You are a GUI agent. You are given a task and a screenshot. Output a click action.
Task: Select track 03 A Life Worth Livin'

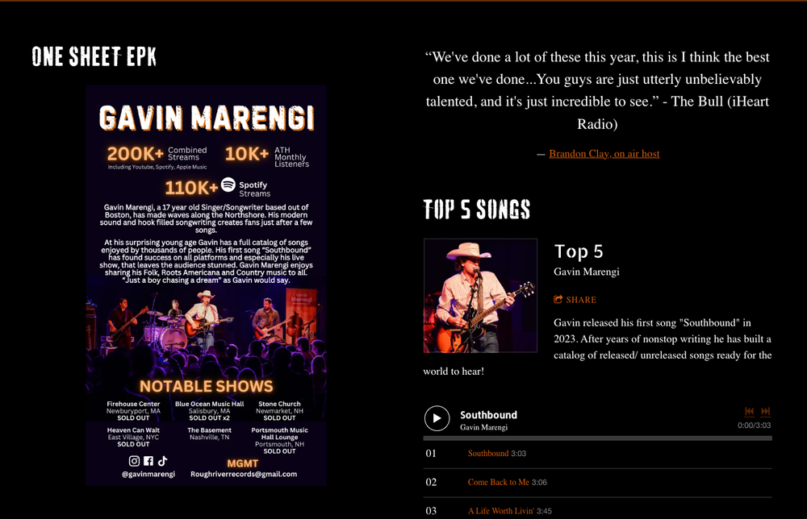(x=597, y=510)
